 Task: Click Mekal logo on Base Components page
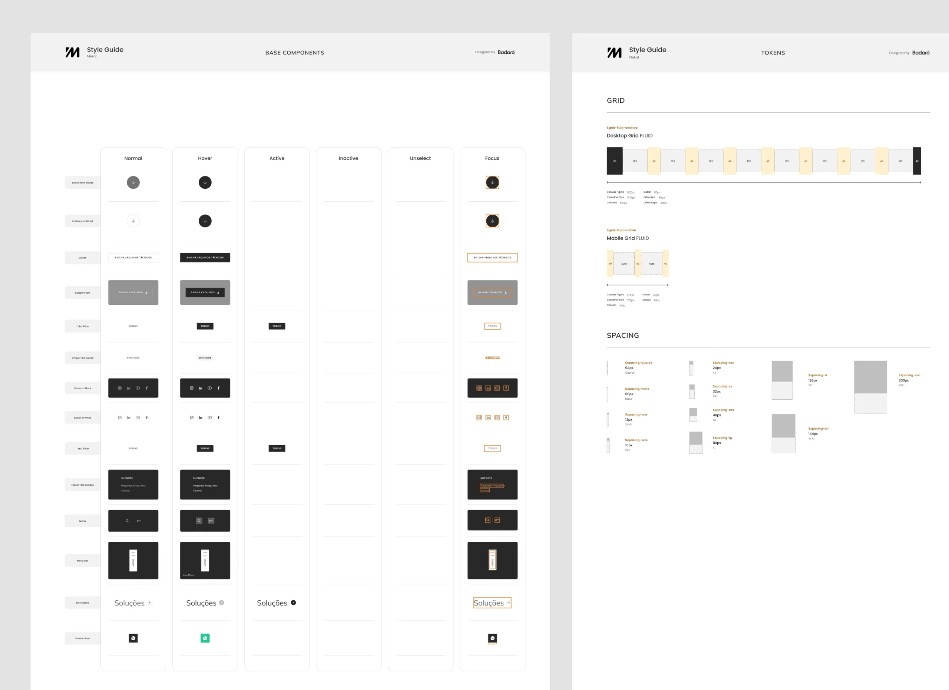[72, 52]
